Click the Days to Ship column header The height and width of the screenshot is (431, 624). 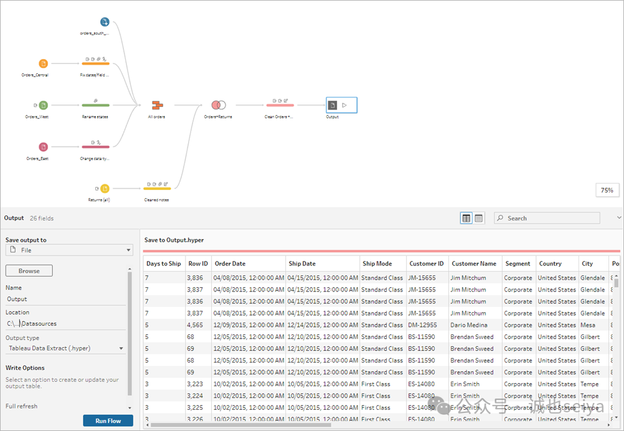[164, 263]
